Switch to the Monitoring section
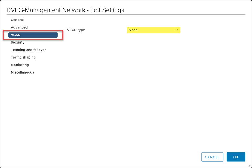The image size is (252, 168). click(x=20, y=65)
